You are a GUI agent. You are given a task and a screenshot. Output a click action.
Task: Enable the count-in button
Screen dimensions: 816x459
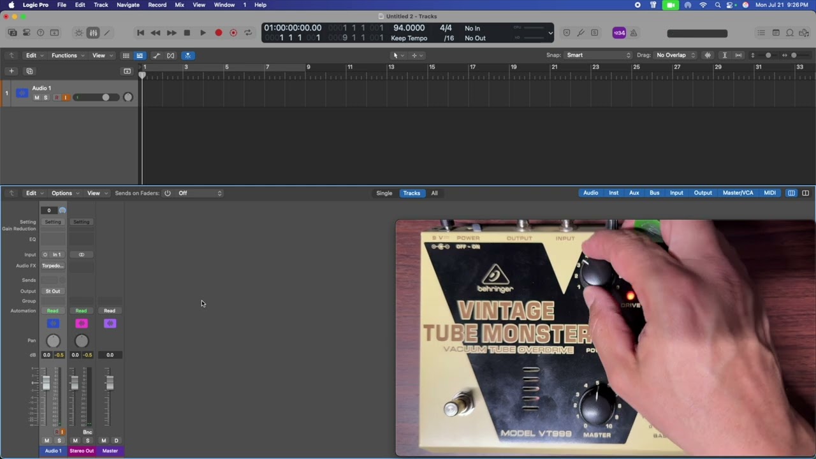(x=619, y=33)
